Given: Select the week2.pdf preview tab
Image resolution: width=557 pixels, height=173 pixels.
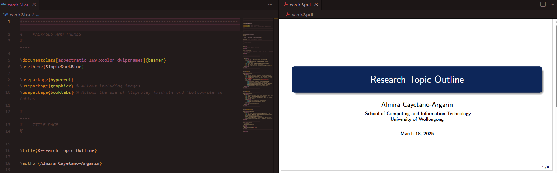Looking at the screenshot, I should 300,4.
